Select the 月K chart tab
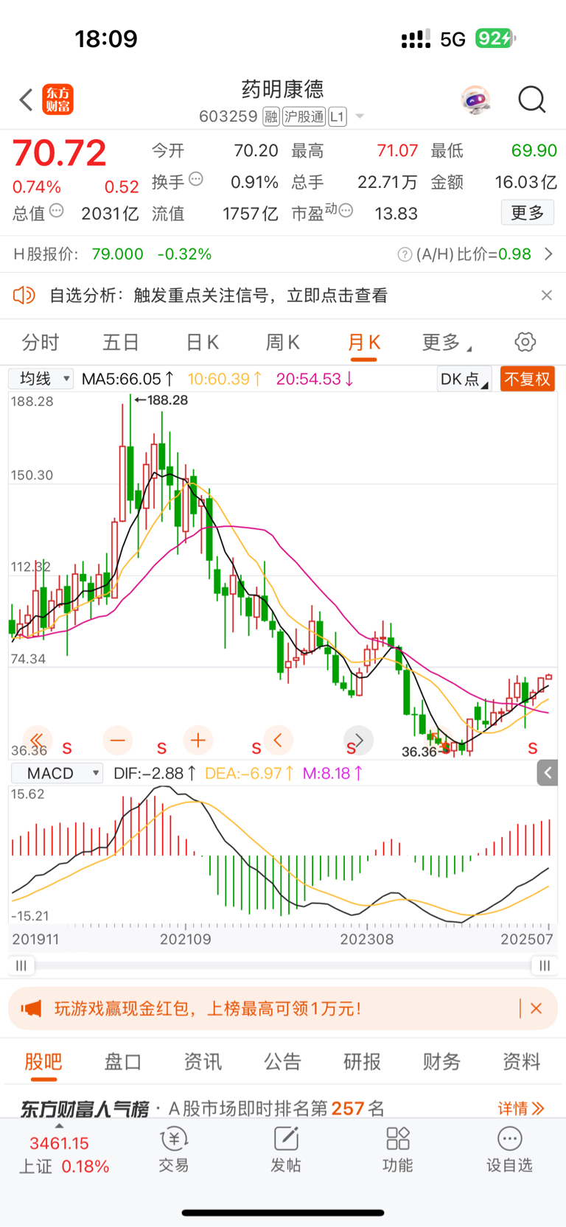This screenshot has height=1227, width=566. pos(363,342)
